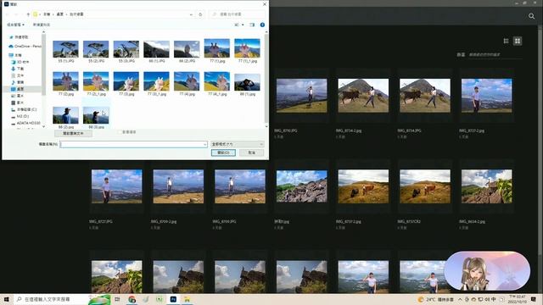
Task: Switch Photoshop recents to grid view
Action: [518, 42]
